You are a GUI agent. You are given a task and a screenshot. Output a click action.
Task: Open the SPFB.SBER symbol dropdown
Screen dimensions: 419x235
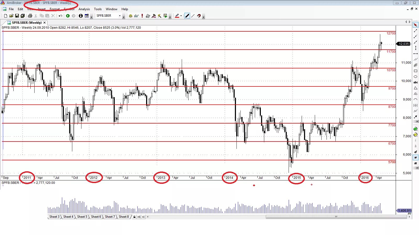[x=120, y=16]
